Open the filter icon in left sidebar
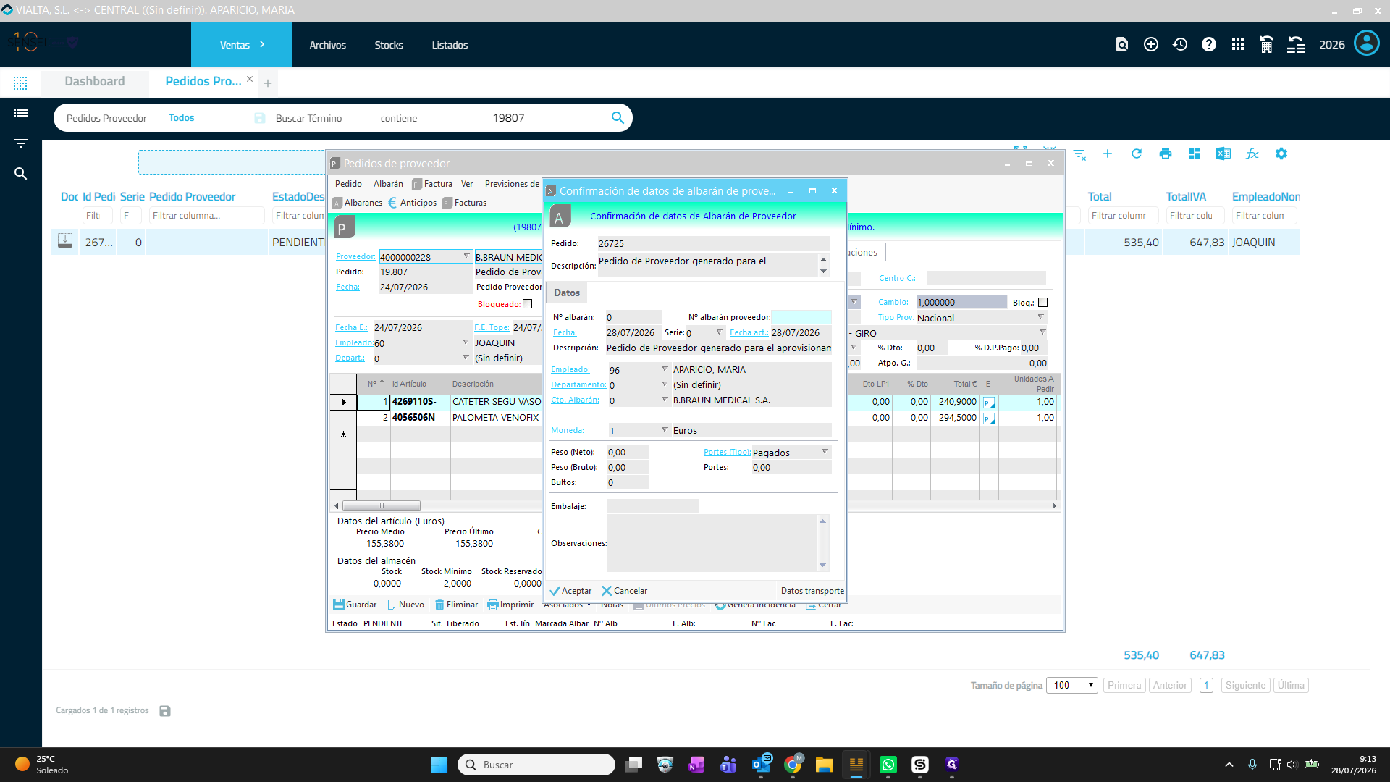 (21, 143)
